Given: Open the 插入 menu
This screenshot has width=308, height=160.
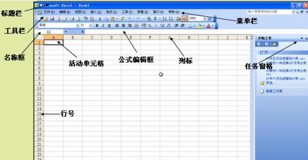Looking at the screenshot, I should [x=96, y=12].
